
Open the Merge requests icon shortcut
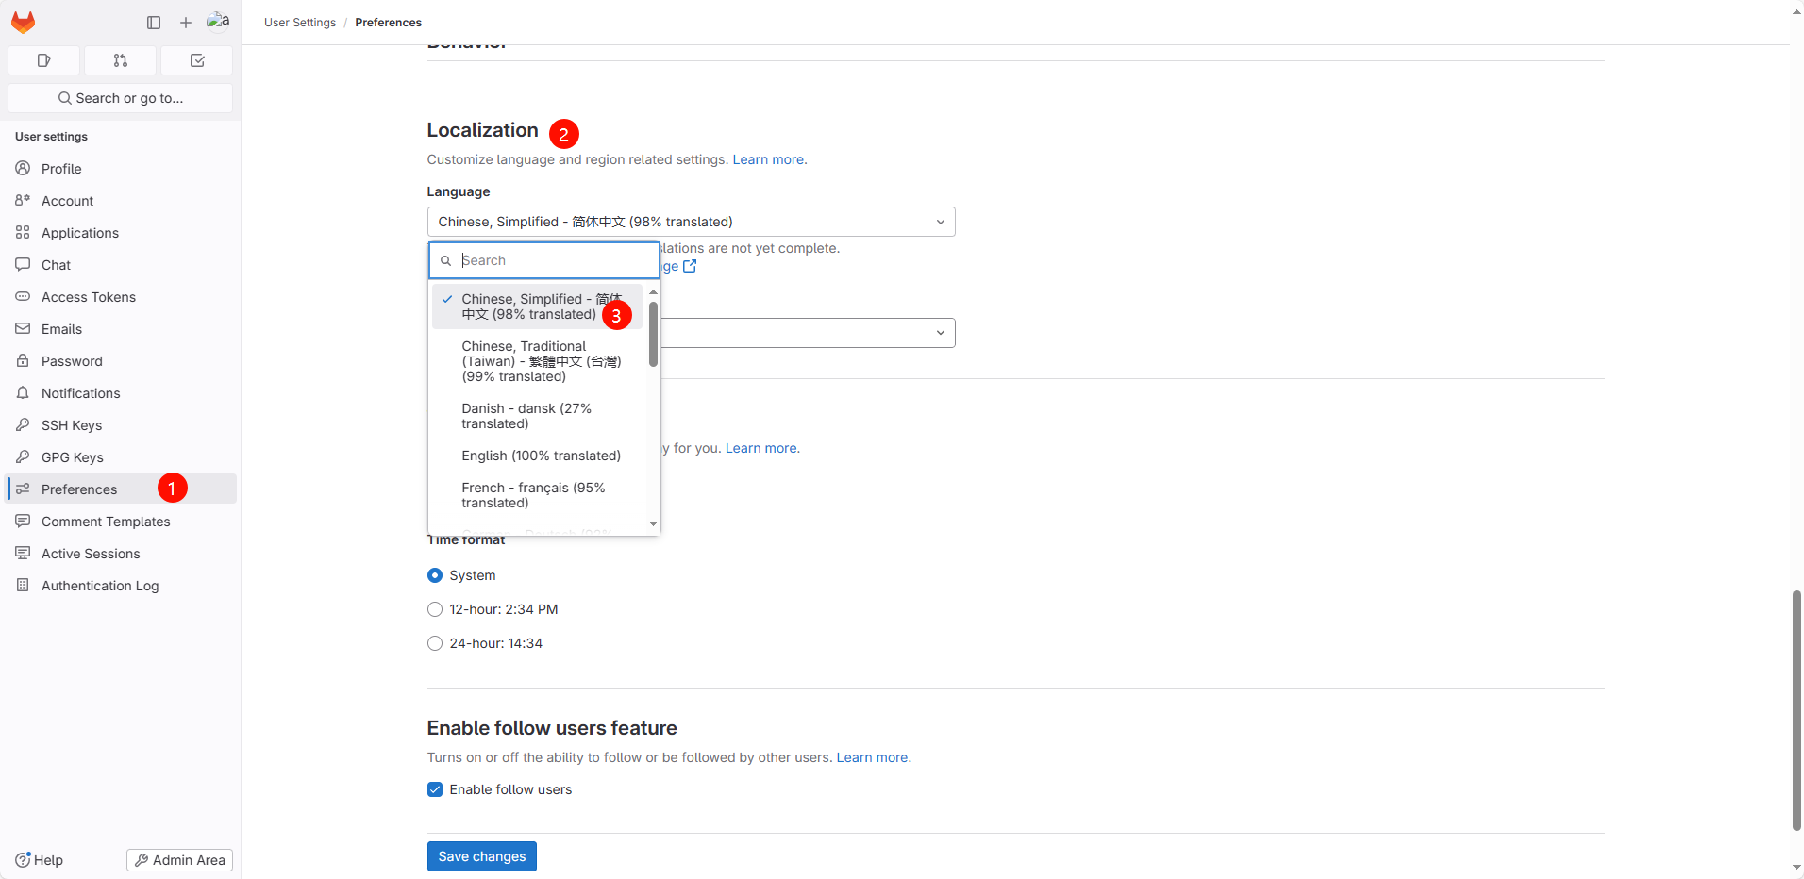(121, 60)
